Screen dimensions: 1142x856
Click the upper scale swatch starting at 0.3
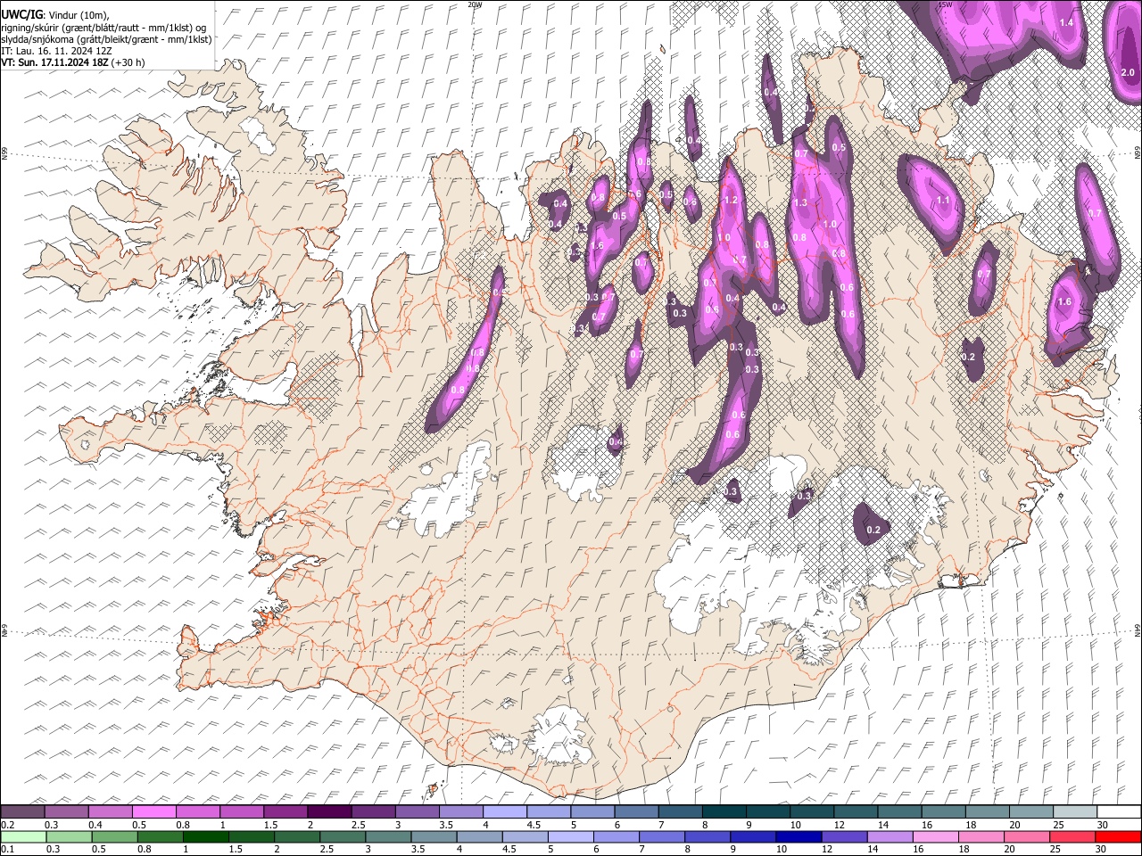[x=66, y=812]
